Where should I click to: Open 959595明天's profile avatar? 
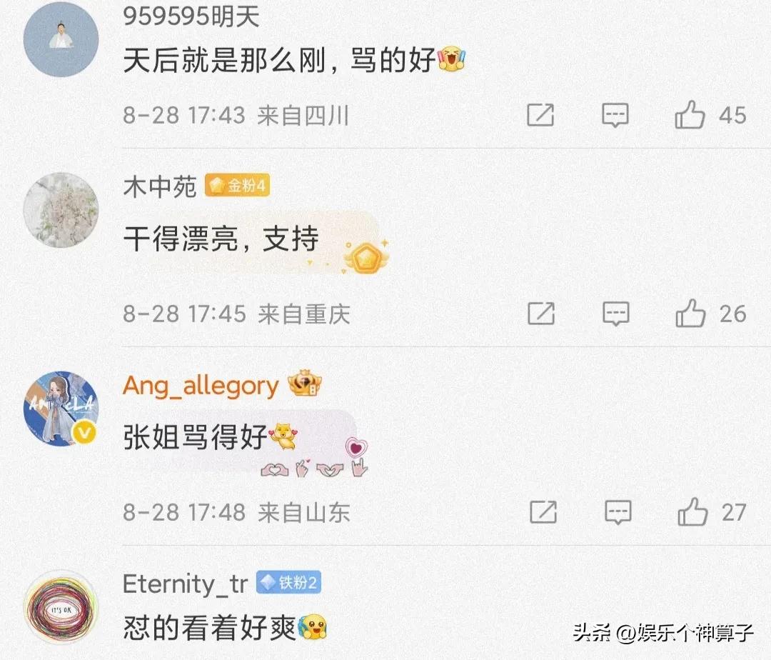pos(61,39)
